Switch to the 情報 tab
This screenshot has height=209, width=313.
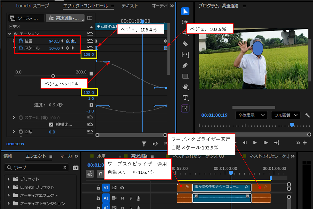pyautogui.click(x=8, y=156)
